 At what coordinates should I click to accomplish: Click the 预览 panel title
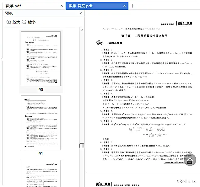9,13
